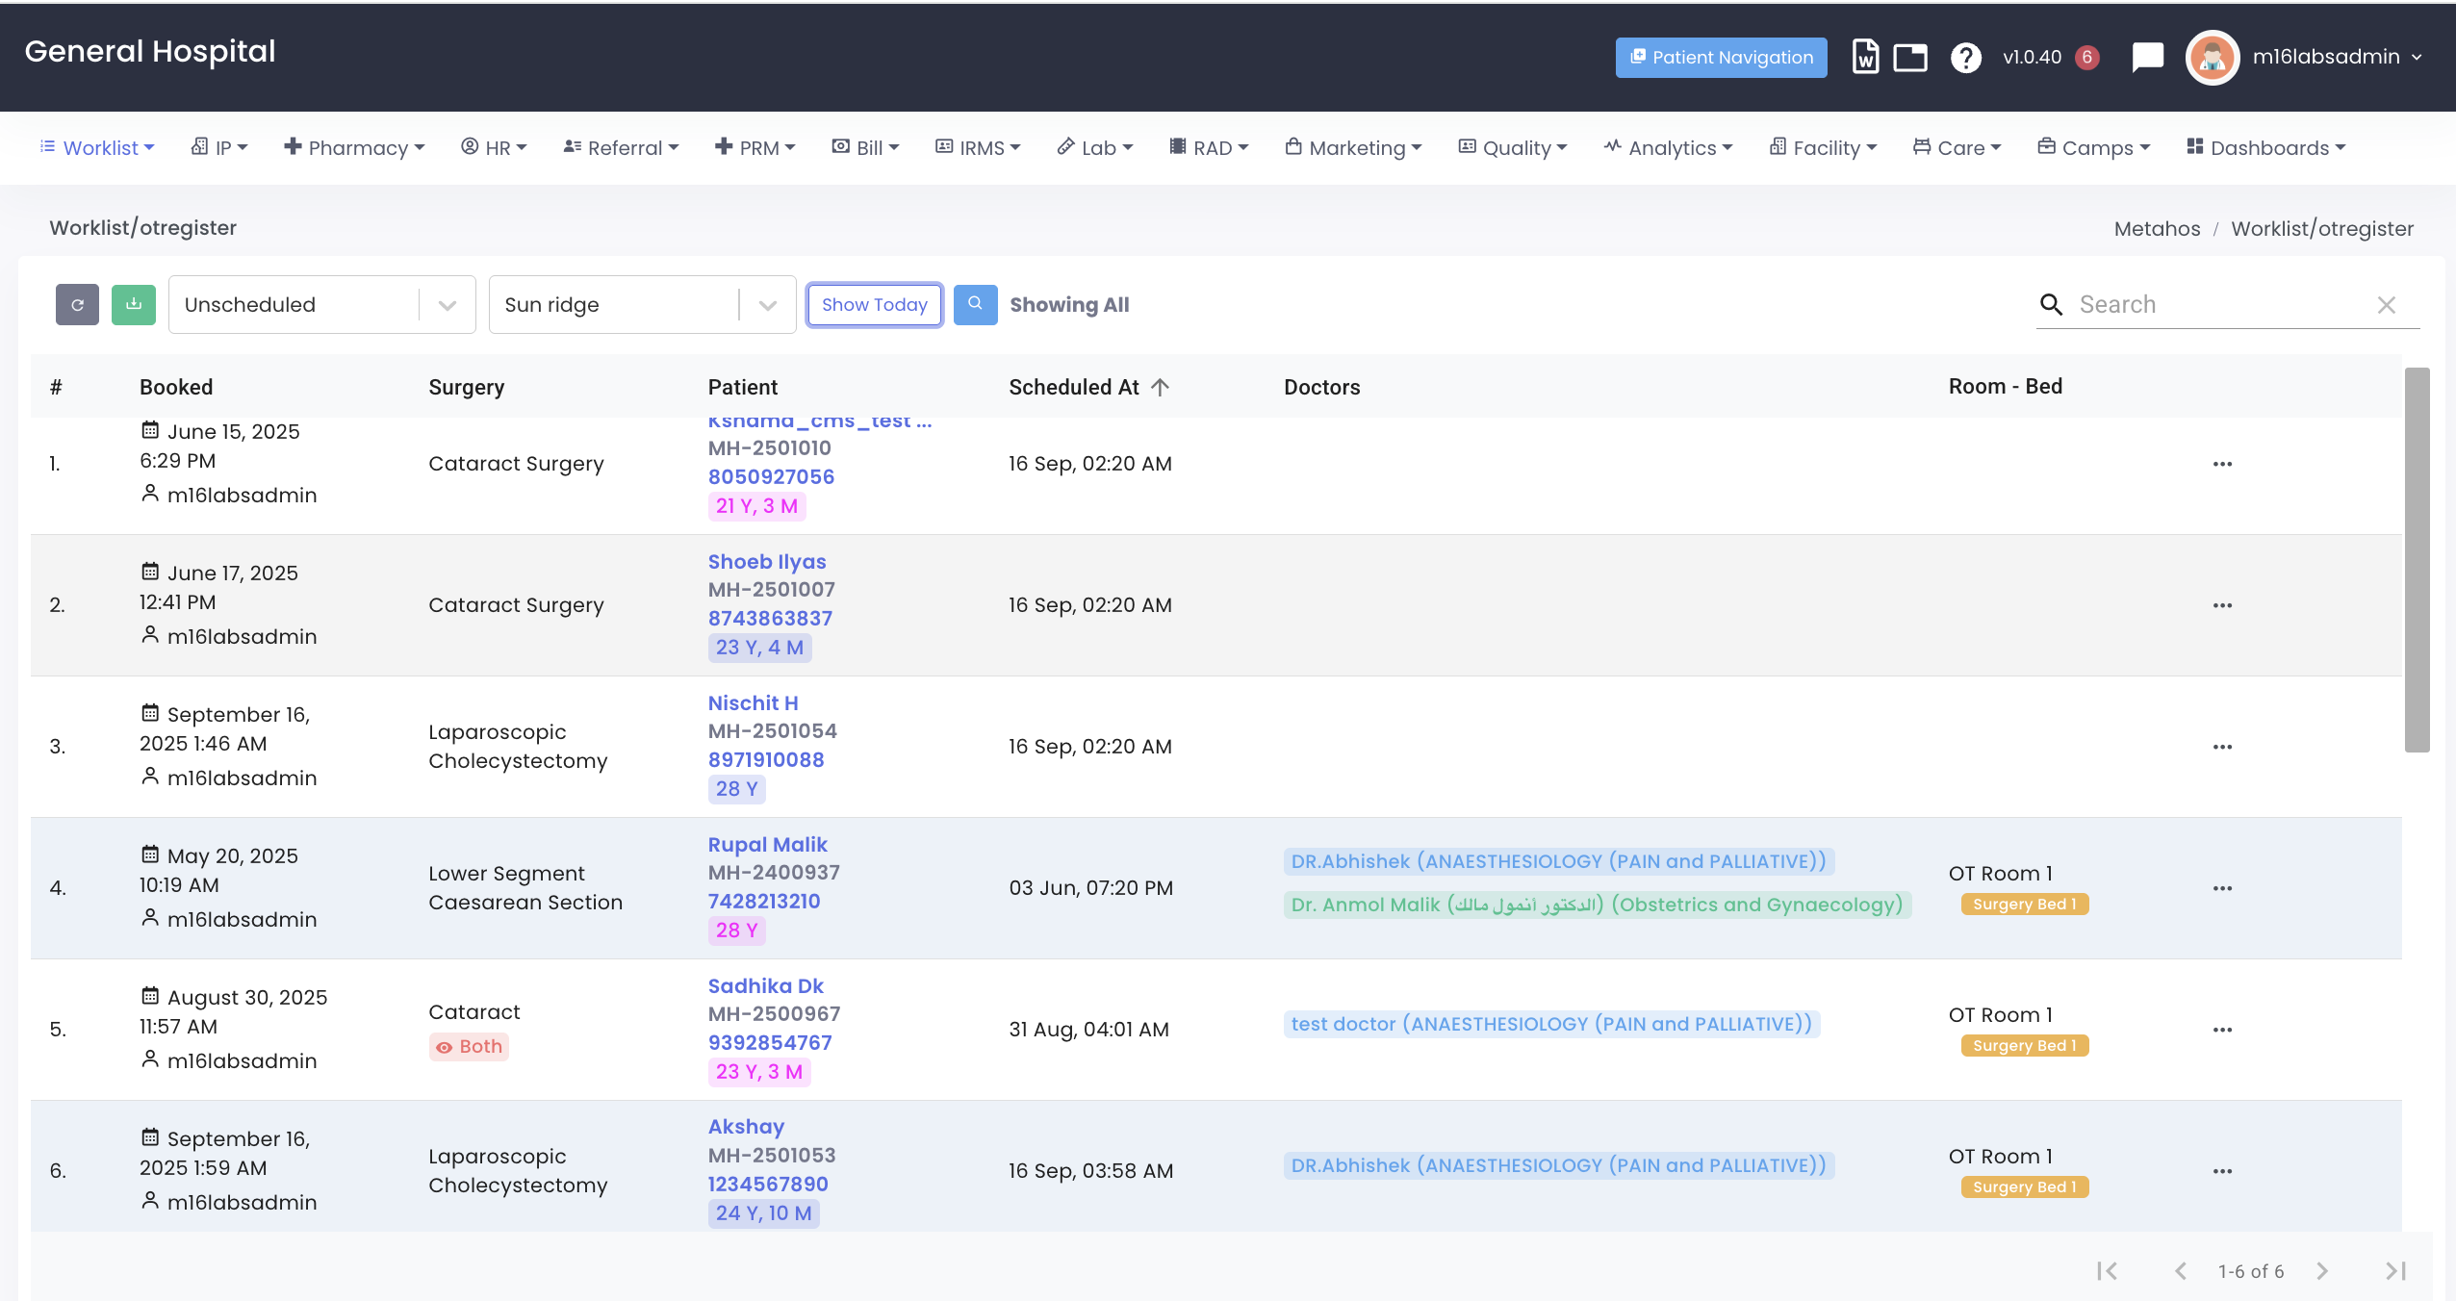Expand the Unscheduled status dropdown

pos(447,305)
